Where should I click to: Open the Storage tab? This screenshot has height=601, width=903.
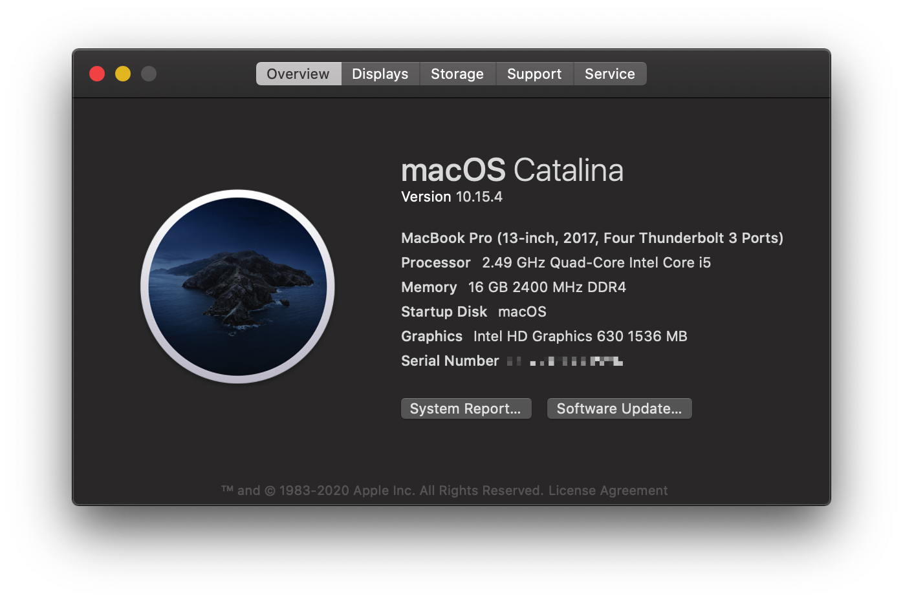pyautogui.click(x=457, y=74)
